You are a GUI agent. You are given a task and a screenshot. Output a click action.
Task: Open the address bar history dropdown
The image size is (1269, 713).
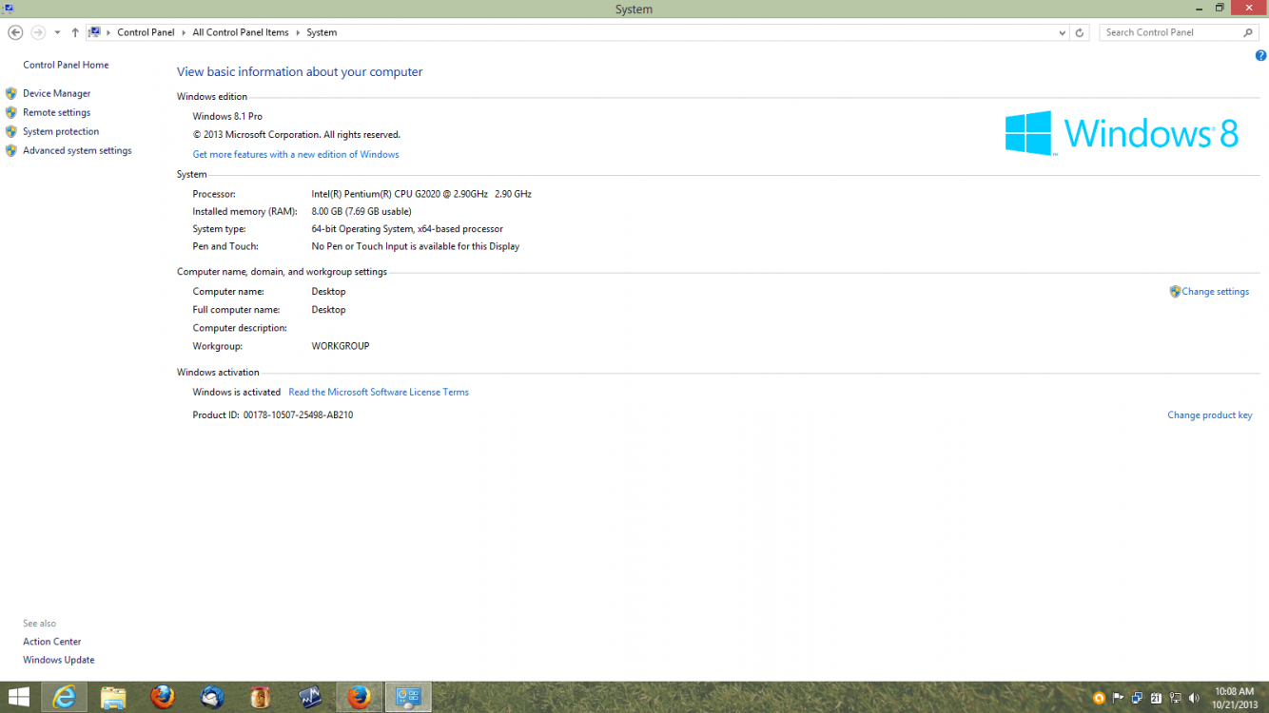1062,32
